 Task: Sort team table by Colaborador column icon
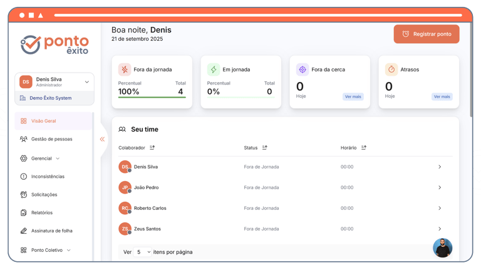pyautogui.click(x=152, y=148)
